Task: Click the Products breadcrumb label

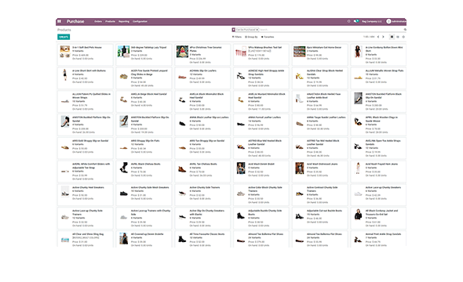Action: pos(64,30)
